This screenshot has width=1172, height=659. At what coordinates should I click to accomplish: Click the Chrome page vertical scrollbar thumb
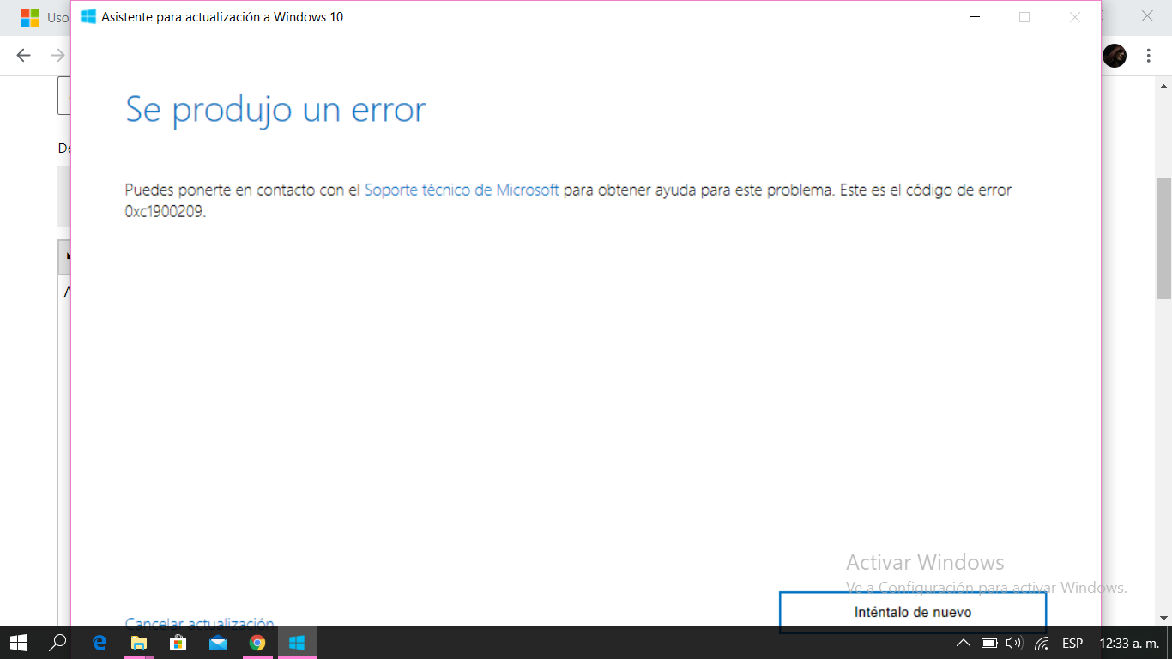tap(1164, 238)
